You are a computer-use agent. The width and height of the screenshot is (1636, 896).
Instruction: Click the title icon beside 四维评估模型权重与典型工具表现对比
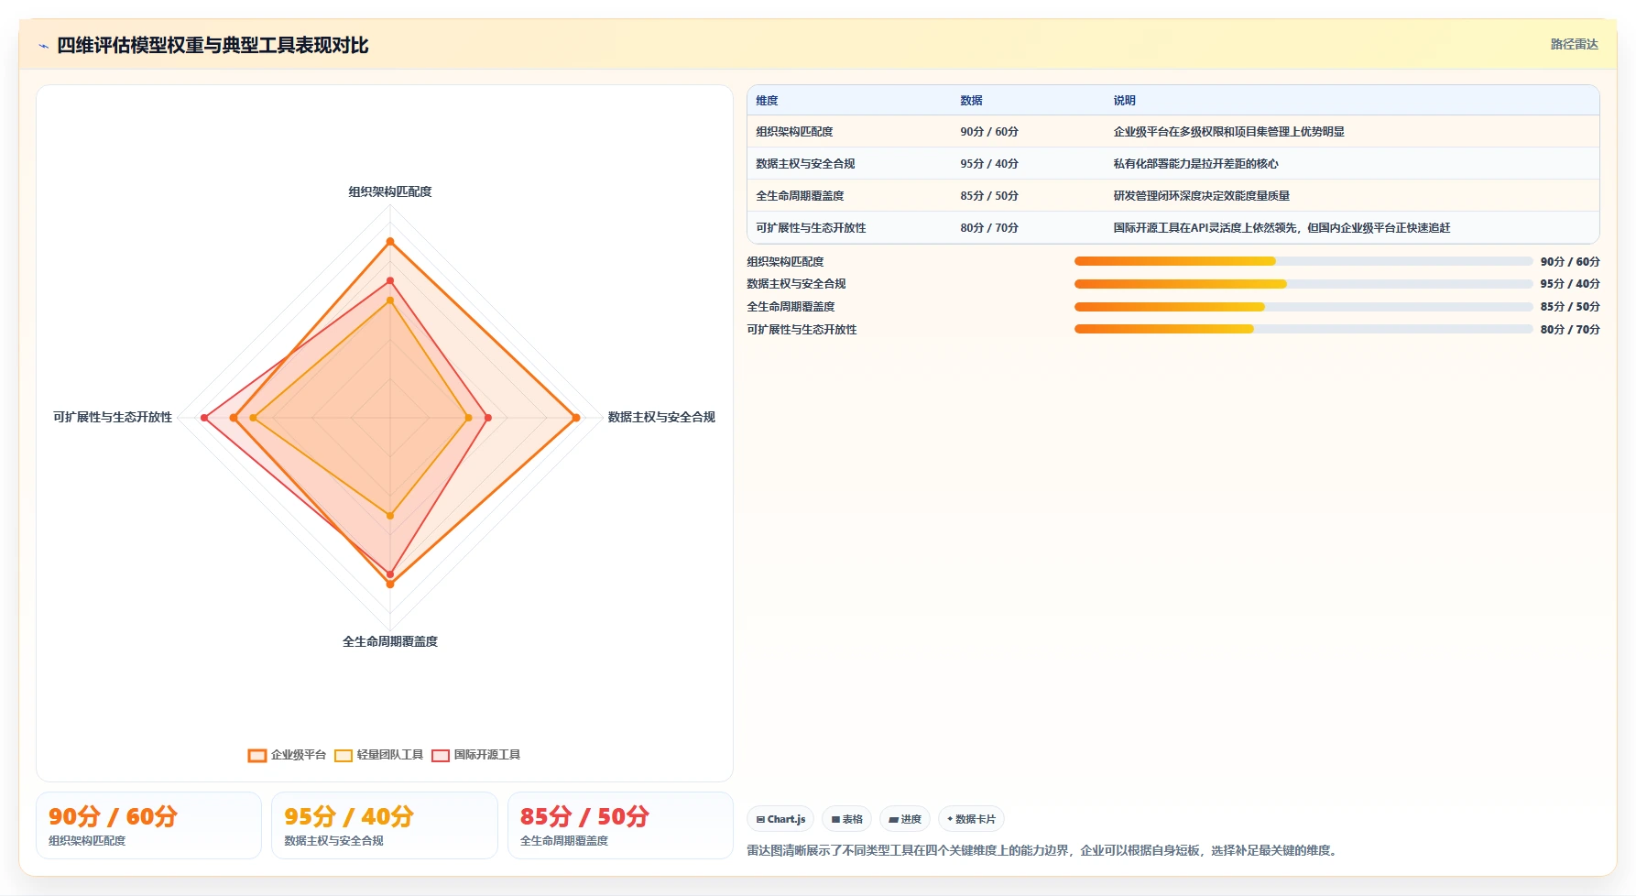point(43,46)
